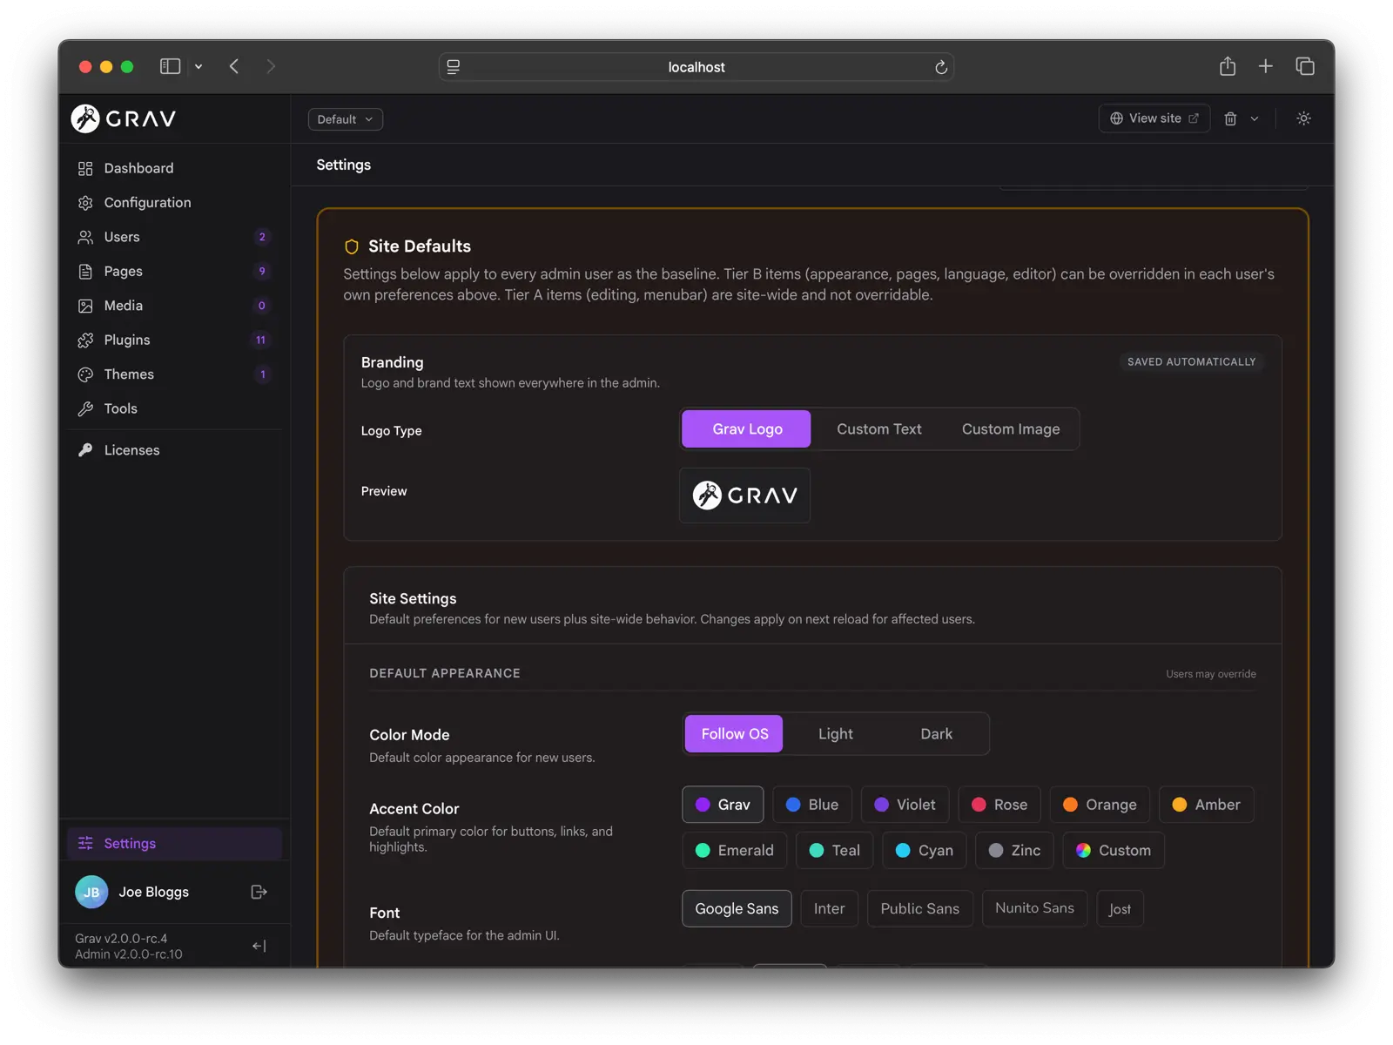Click the localhost address bar
Viewport: 1393px width, 1045px height.
696,67
